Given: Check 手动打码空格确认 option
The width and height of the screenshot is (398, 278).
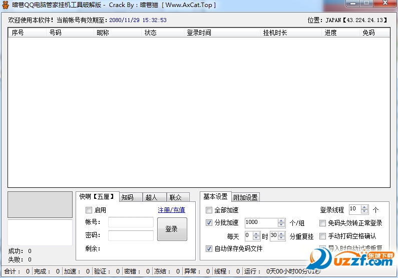Looking at the screenshot, I should [x=322, y=236].
